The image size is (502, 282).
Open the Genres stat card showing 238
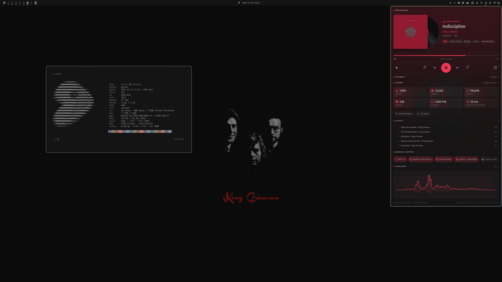tap(411, 103)
